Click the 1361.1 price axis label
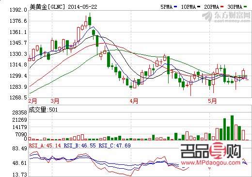 click(x=18, y=32)
